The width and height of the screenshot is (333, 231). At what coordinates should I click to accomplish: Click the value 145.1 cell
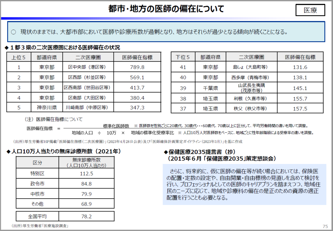tap(300, 88)
